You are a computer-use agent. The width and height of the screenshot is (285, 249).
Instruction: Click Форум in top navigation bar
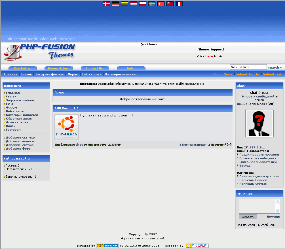click(73, 74)
